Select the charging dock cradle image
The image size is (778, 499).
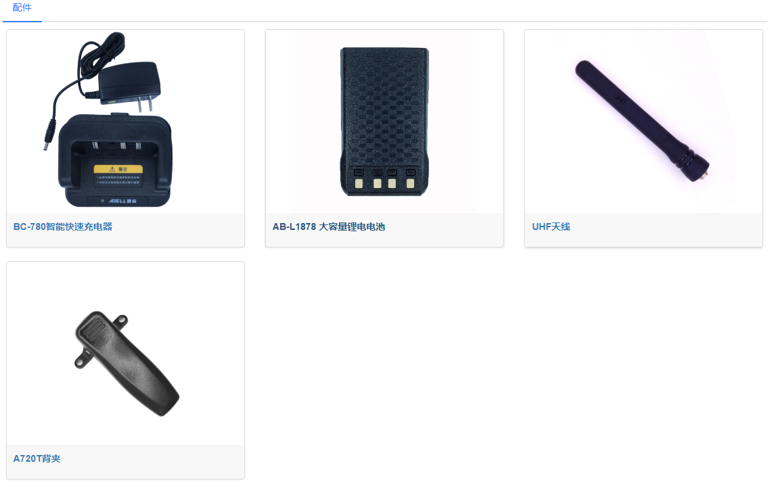point(115,161)
